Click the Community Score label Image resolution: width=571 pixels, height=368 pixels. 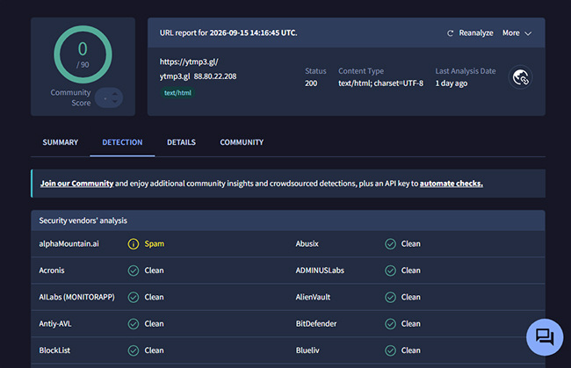[70, 97]
